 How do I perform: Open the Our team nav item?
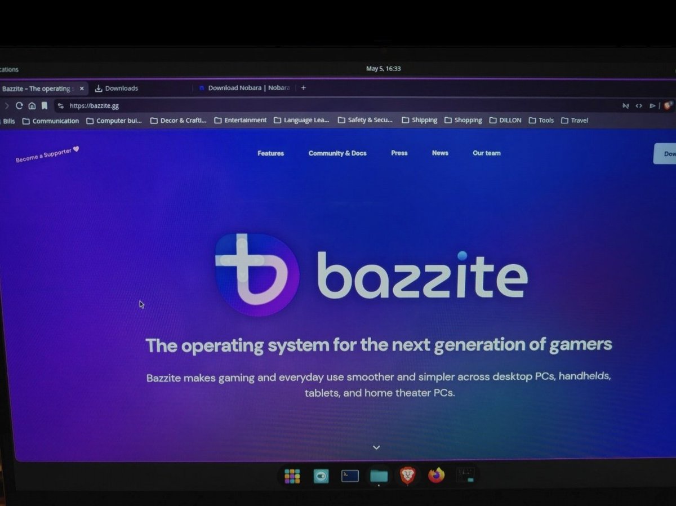[x=486, y=153]
